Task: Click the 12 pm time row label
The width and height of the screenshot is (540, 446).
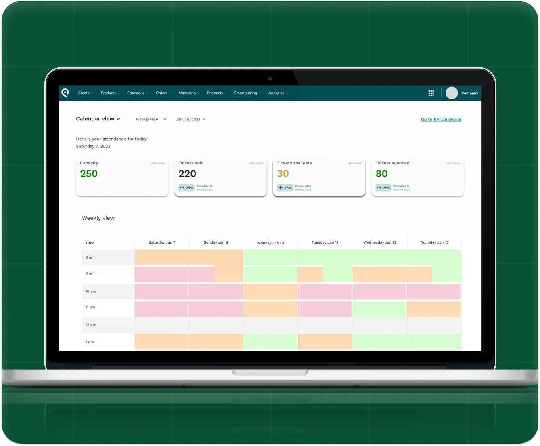Action: coord(91,324)
